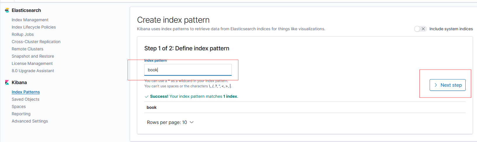Open 8.0 Upgrade Assistant
The image size is (477, 142).
coord(33,71)
